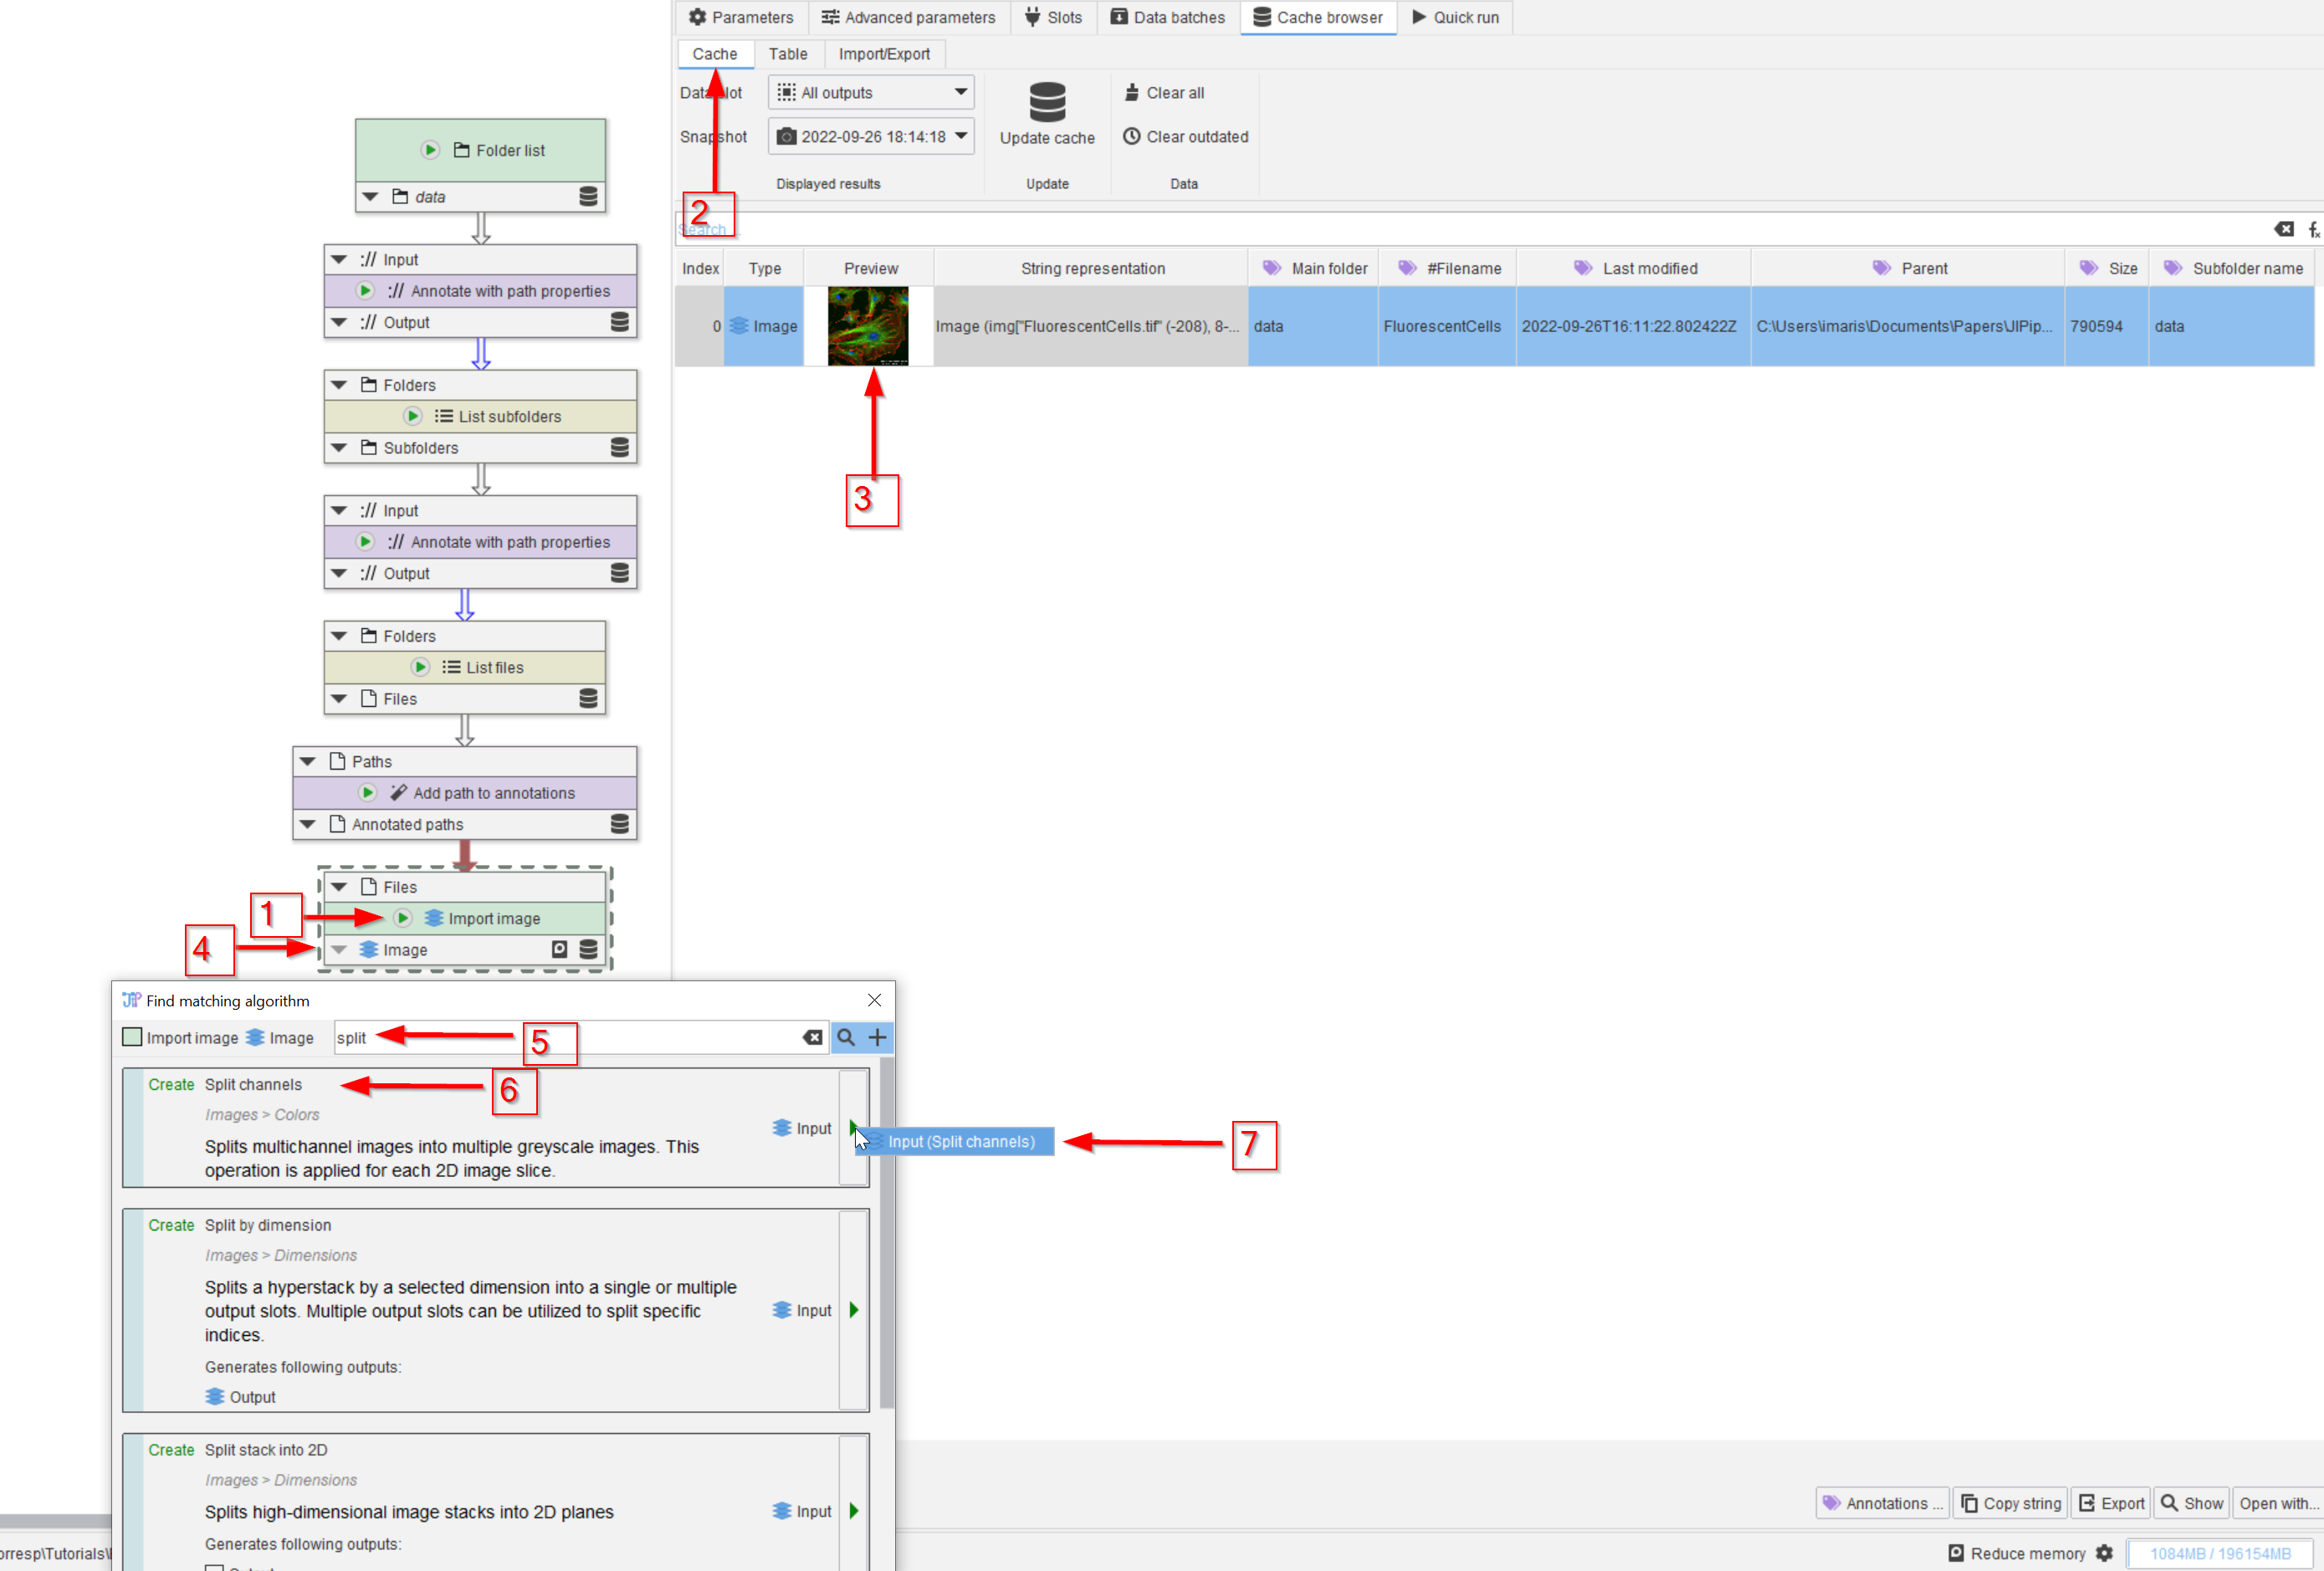
Task: Click the search magnifier icon in algorithm finder
Action: pos(846,1038)
